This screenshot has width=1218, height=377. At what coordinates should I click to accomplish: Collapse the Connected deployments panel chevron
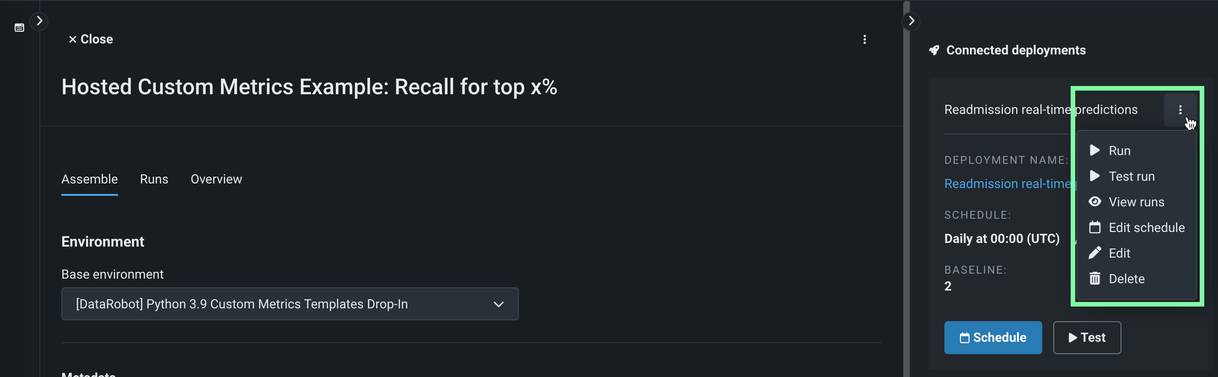[x=911, y=21]
